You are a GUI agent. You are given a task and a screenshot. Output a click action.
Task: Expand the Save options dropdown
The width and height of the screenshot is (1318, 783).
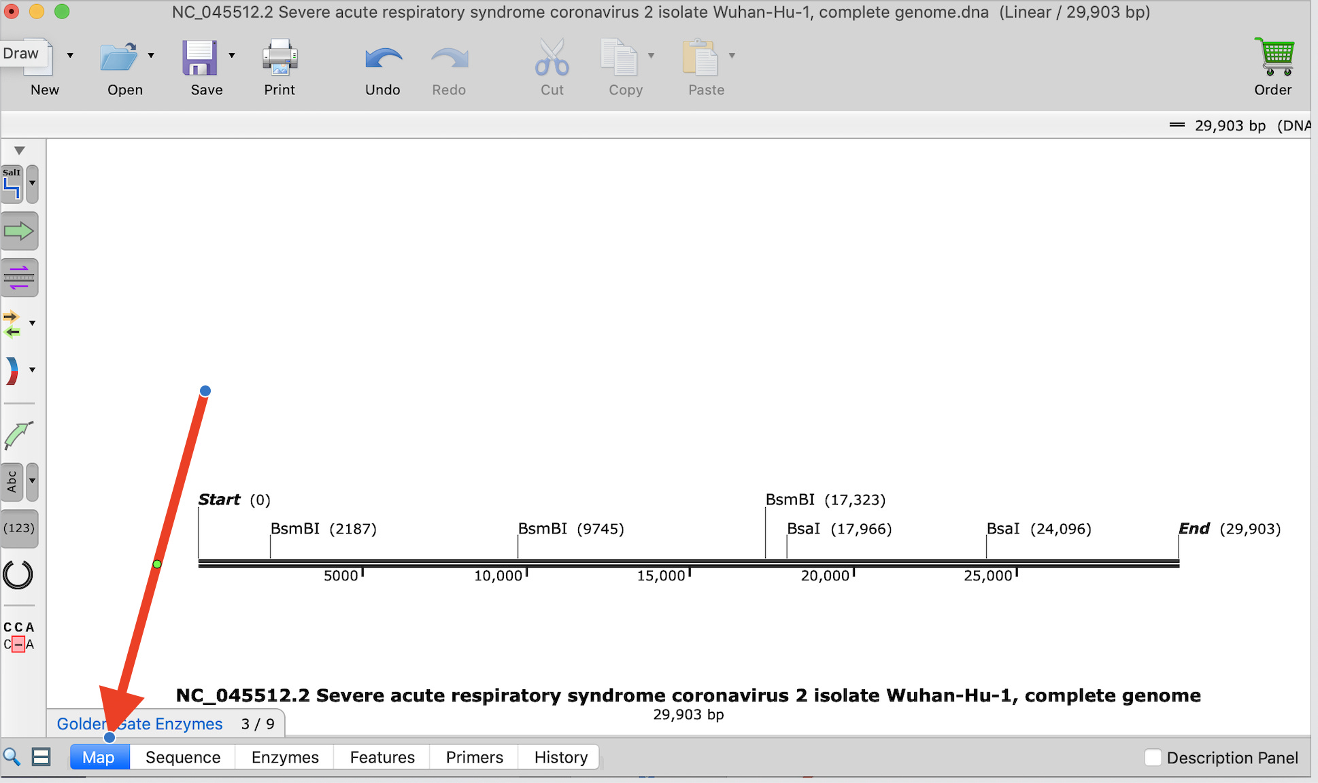pyautogui.click(x=231, y=54)
